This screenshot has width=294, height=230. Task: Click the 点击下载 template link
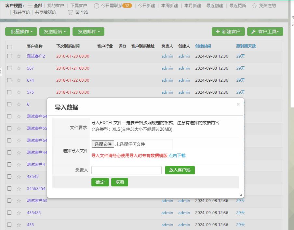[x=177, y=156]
